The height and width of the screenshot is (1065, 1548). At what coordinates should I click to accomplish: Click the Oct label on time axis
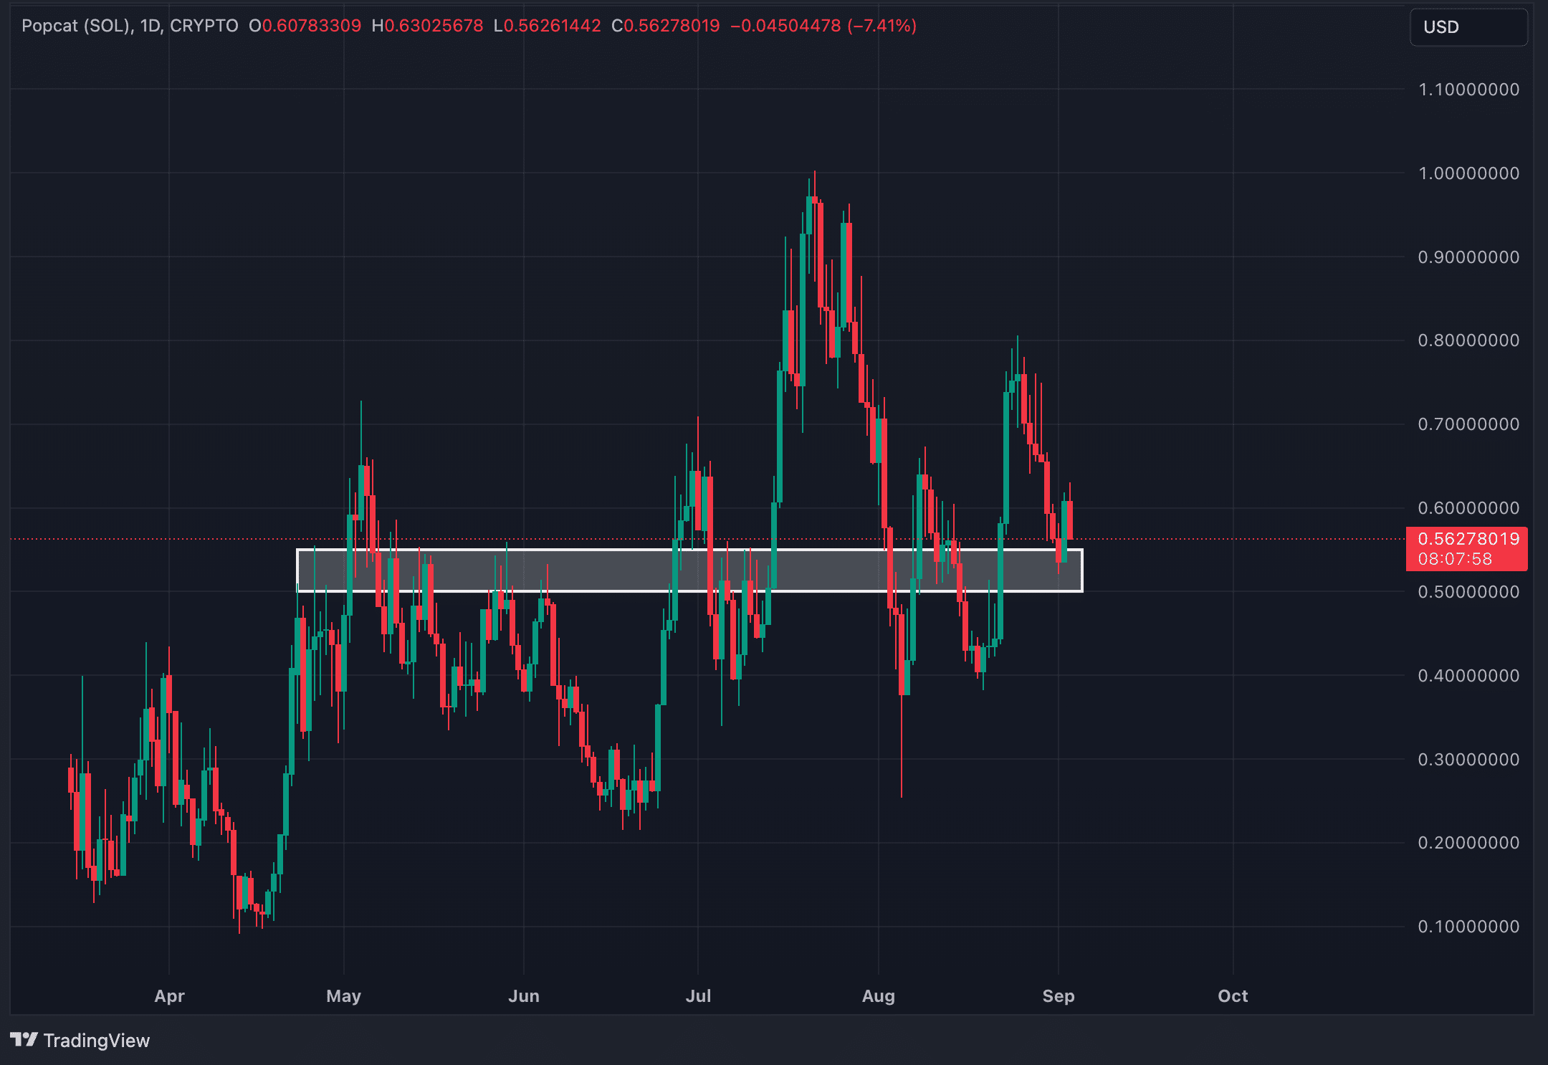[1233, 996]
